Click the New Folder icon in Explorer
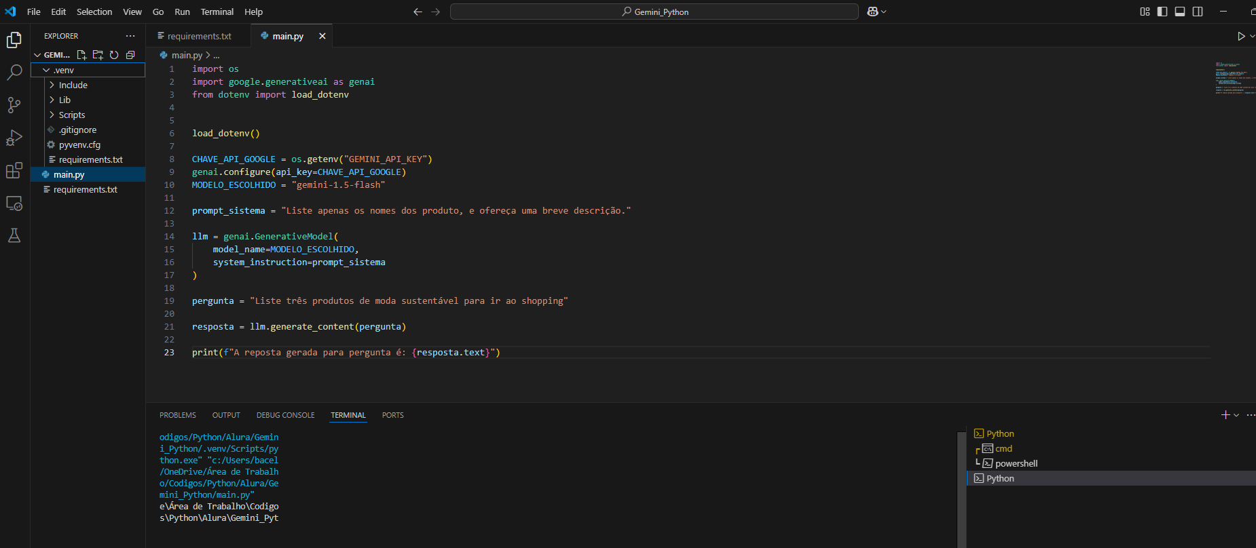The width and height of the screenshot is (1256, 548). pos(98,55)
